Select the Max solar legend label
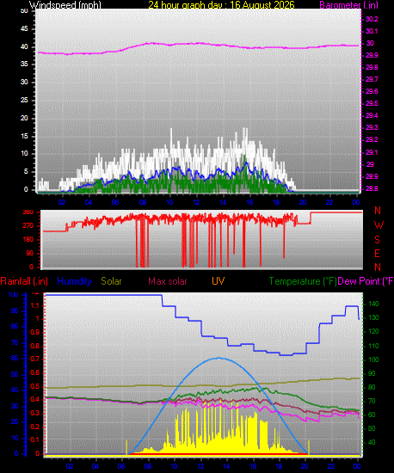 click(x=168, y=281)
